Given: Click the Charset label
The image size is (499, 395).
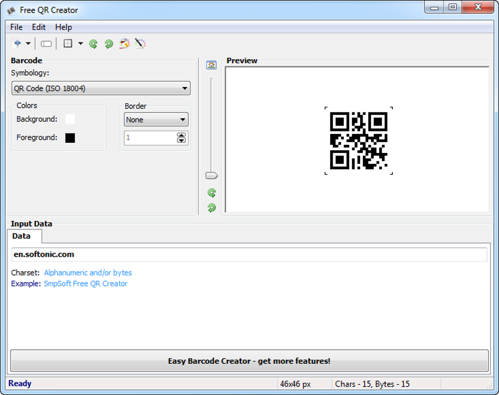Looking at the screenshot, I should pos(25,273).
